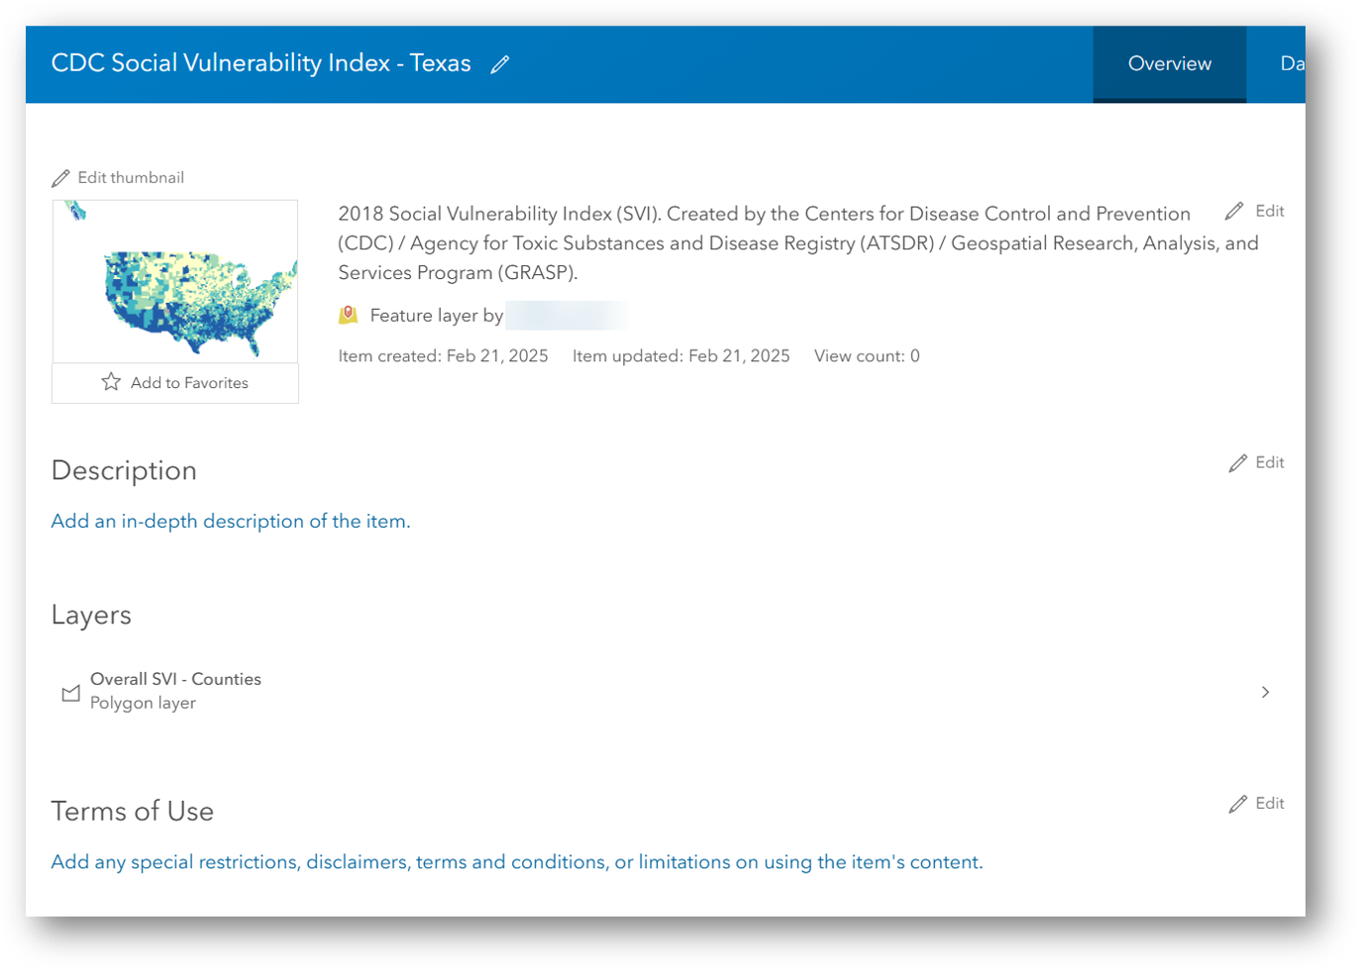Open the US map thumbnail image
Image resolution: width=1357 pixels, height=968 pixels.
[175, 281]
